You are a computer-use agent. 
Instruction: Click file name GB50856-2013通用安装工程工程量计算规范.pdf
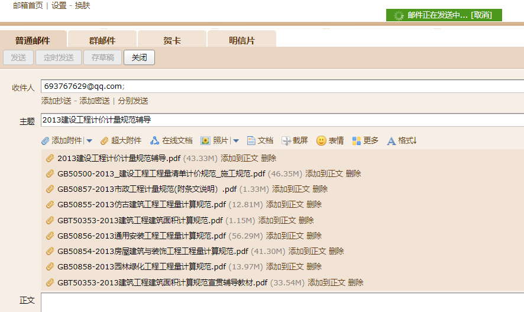142,236
